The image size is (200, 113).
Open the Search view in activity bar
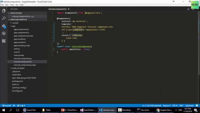pyautogui.click(x=4, y=18)
